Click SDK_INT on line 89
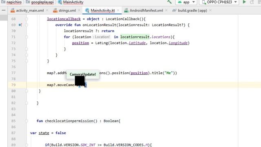Viewport: 261px width, 147px height. [x=88, y=145]
